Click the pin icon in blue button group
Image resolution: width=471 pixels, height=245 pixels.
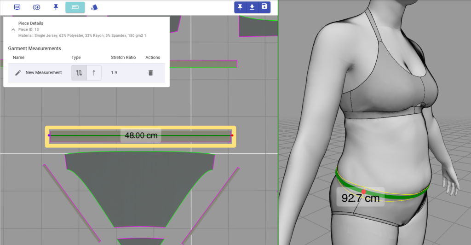tap(240, 7)
